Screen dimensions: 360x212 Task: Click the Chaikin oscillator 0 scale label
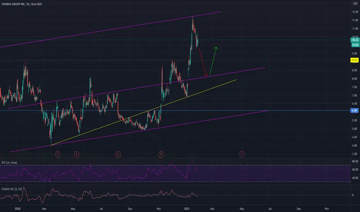(353, 195)
